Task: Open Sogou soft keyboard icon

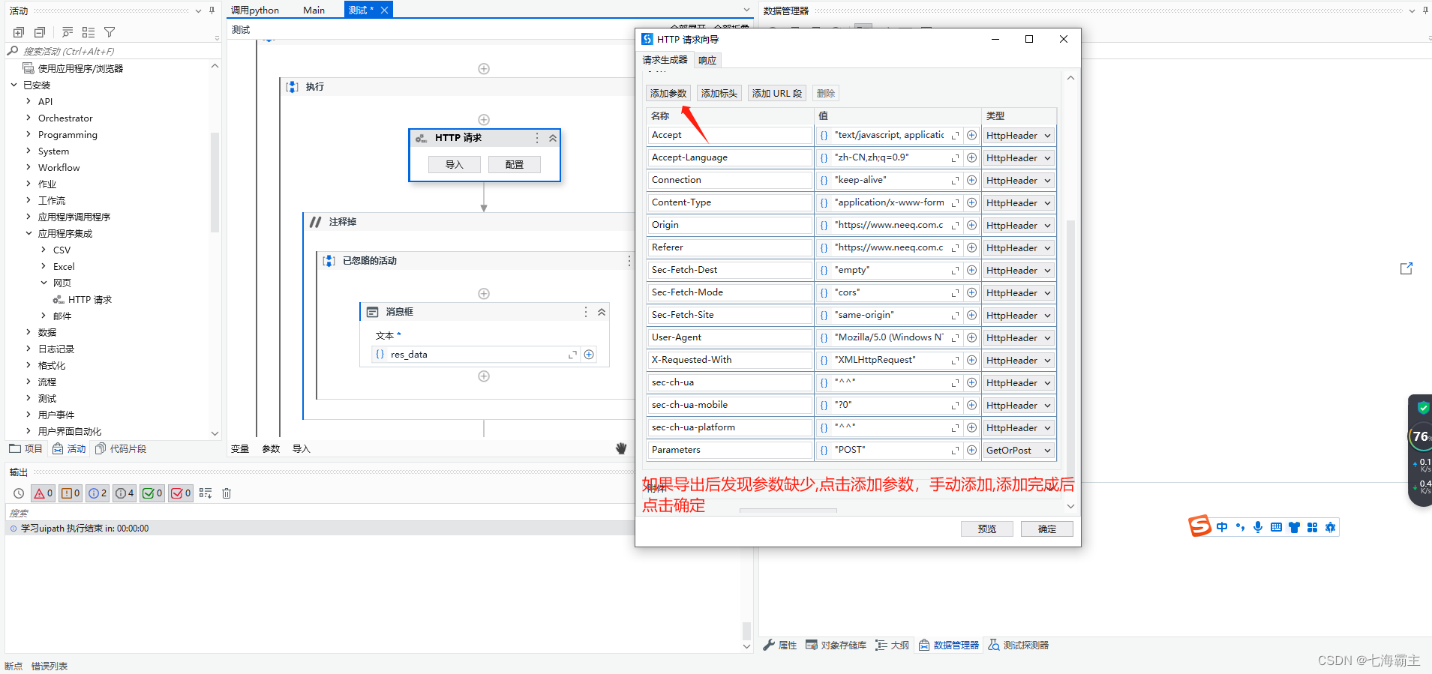Action: (1276, 527)
